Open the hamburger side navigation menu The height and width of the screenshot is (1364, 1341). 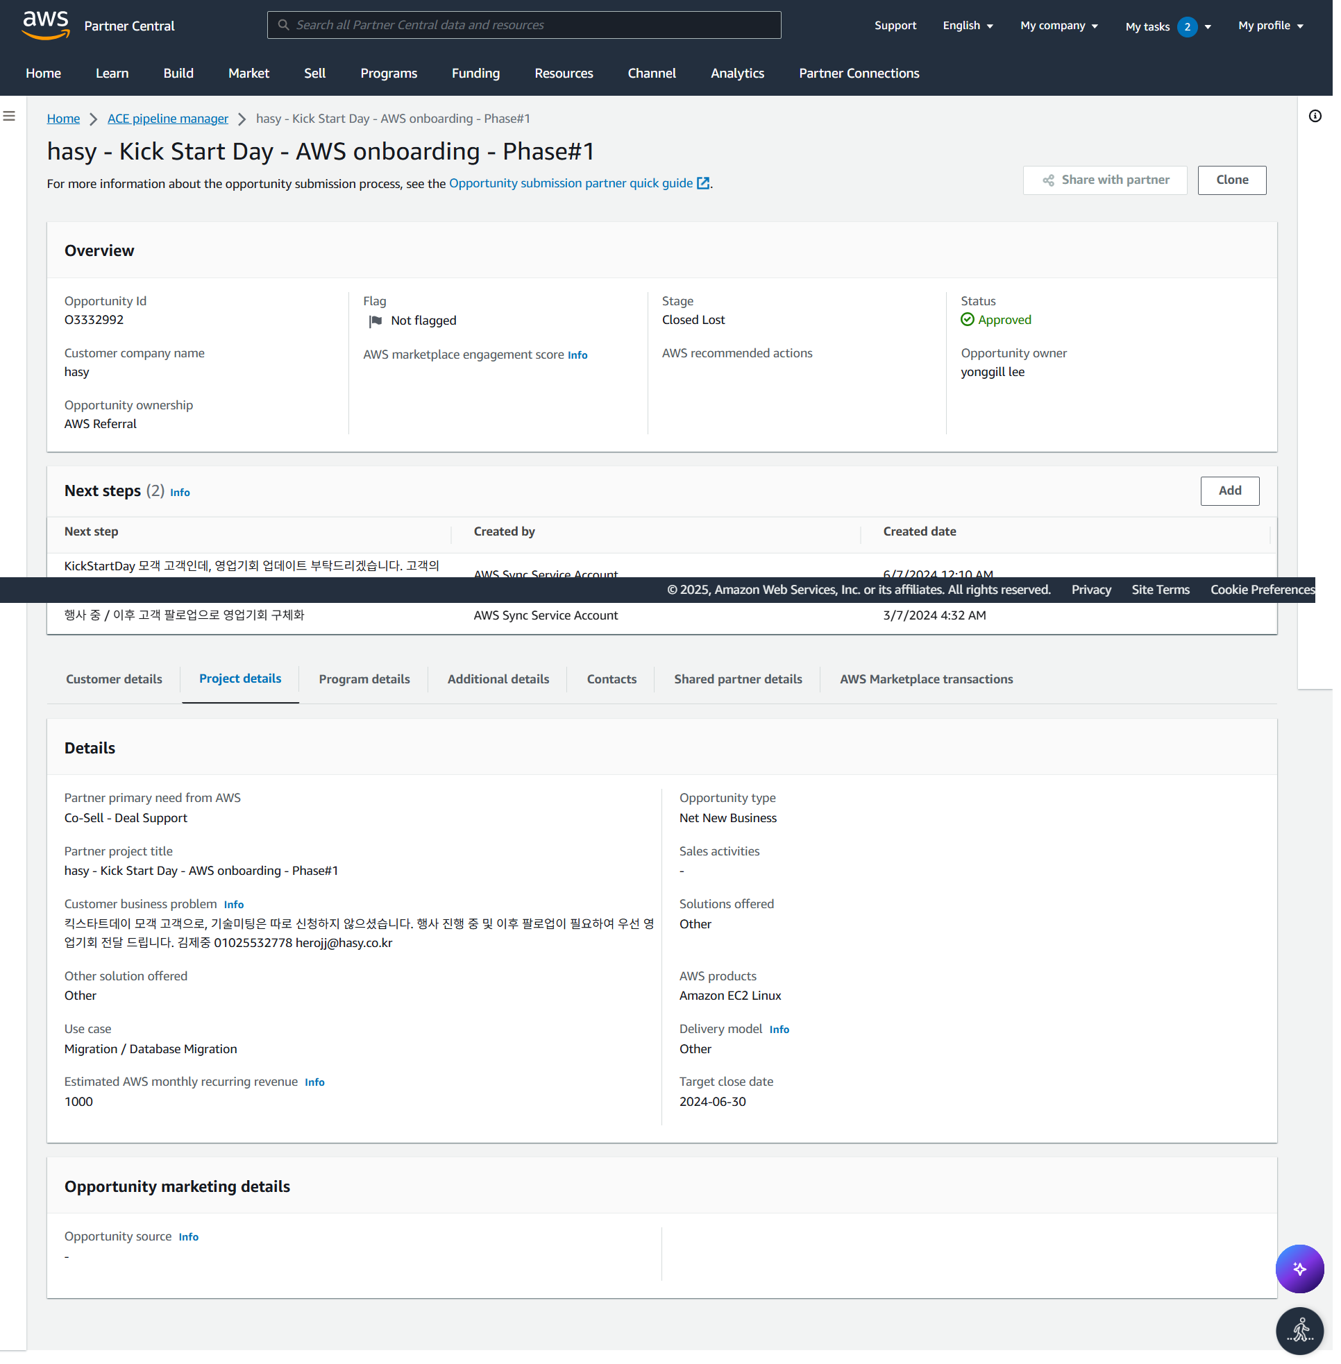click(x=9, y=116)
